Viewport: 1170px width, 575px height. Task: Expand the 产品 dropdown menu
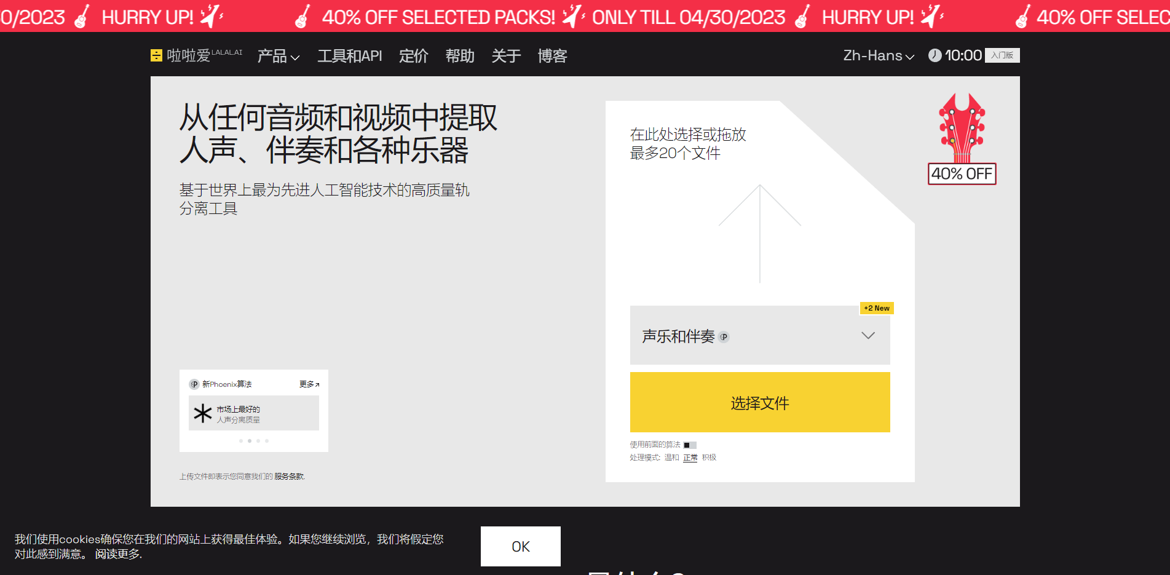279,56
